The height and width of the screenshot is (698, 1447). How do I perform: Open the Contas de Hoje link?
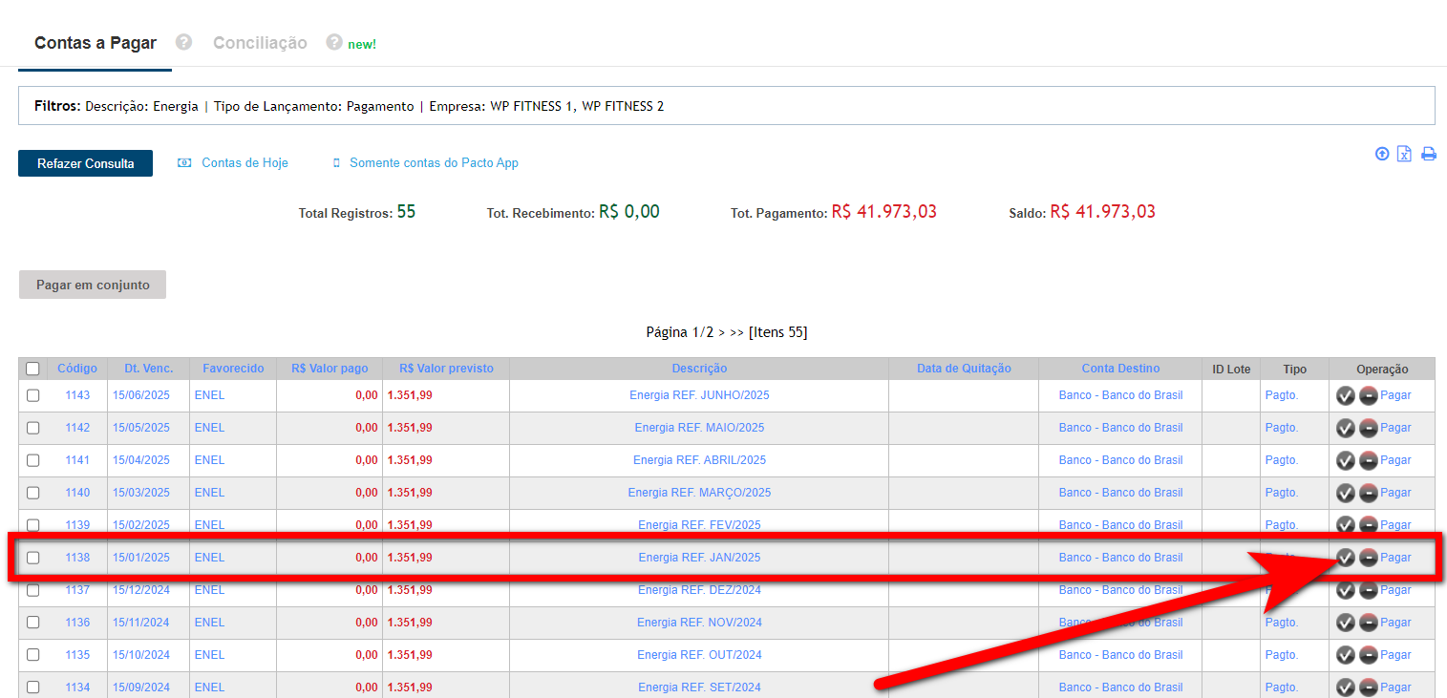tap(245, 163)
